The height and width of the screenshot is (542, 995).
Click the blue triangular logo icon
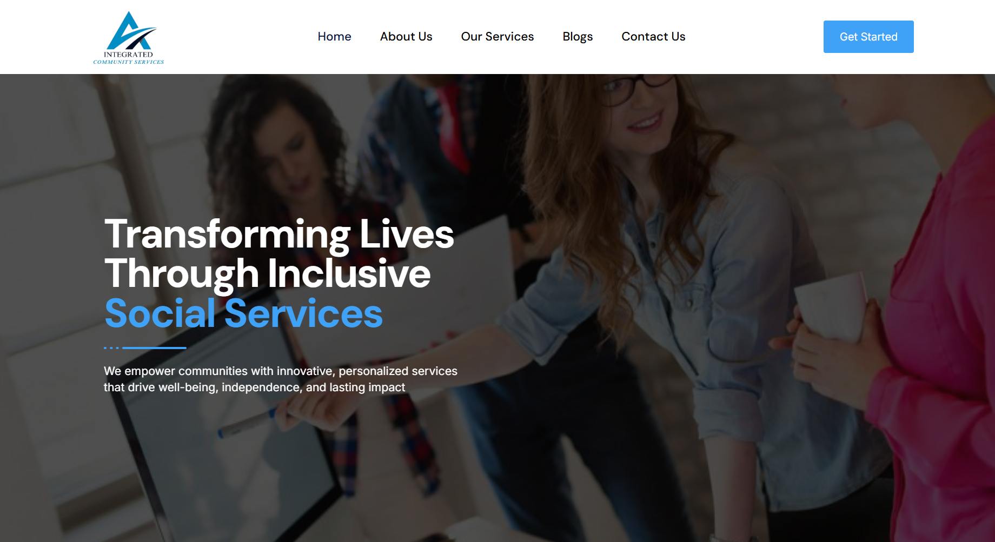click(131, 31)
